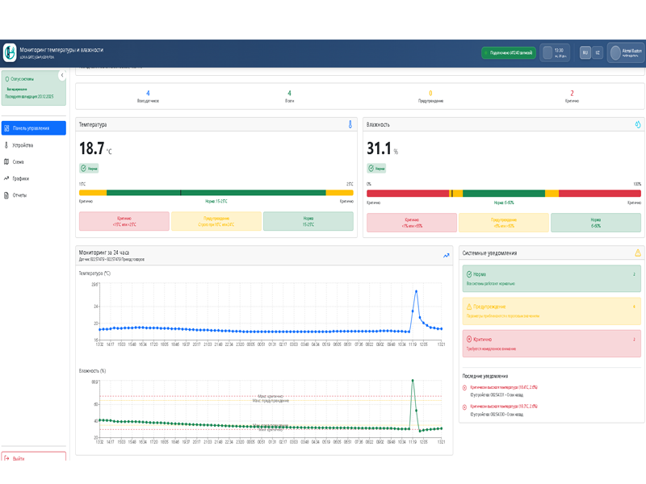Image resolution: width=646 pixels, height=484 pixels.
Task: Collapse the sidebar with the chevron button
Action: 62,75
